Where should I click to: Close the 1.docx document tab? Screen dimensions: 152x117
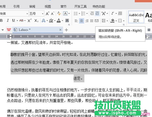[x=60, y=30]
